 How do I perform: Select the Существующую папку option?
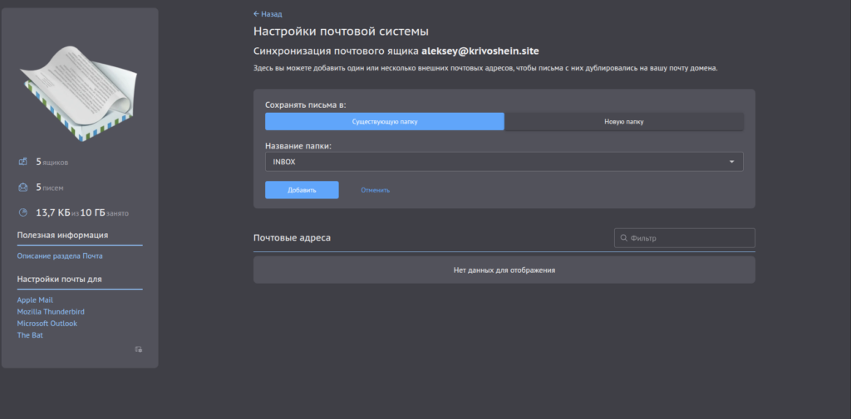click(385, 121)
